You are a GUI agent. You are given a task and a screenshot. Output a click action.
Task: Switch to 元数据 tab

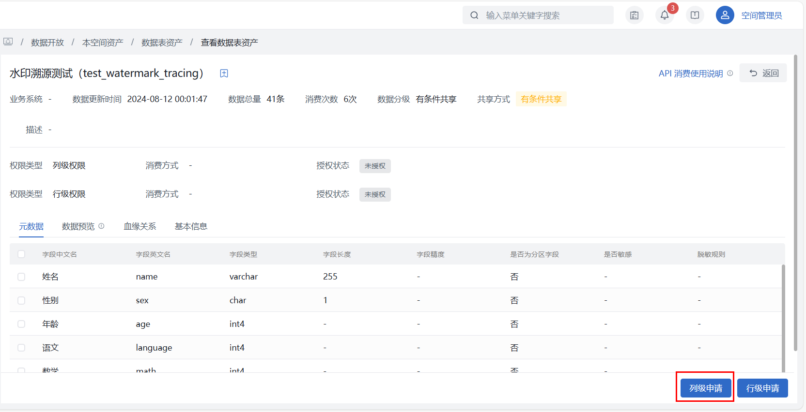point(31,226)
